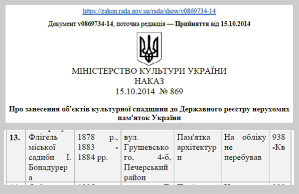The height and width of the screenshot is (194, 299).
Task: Open the zakon.rada.gov.ua document link
Action: 149,11
